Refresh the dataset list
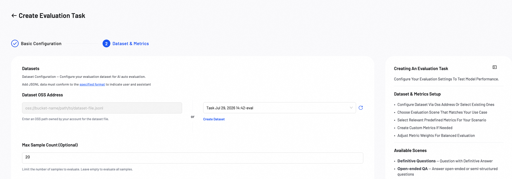The image size is (512, 179). tap(361, 108)
